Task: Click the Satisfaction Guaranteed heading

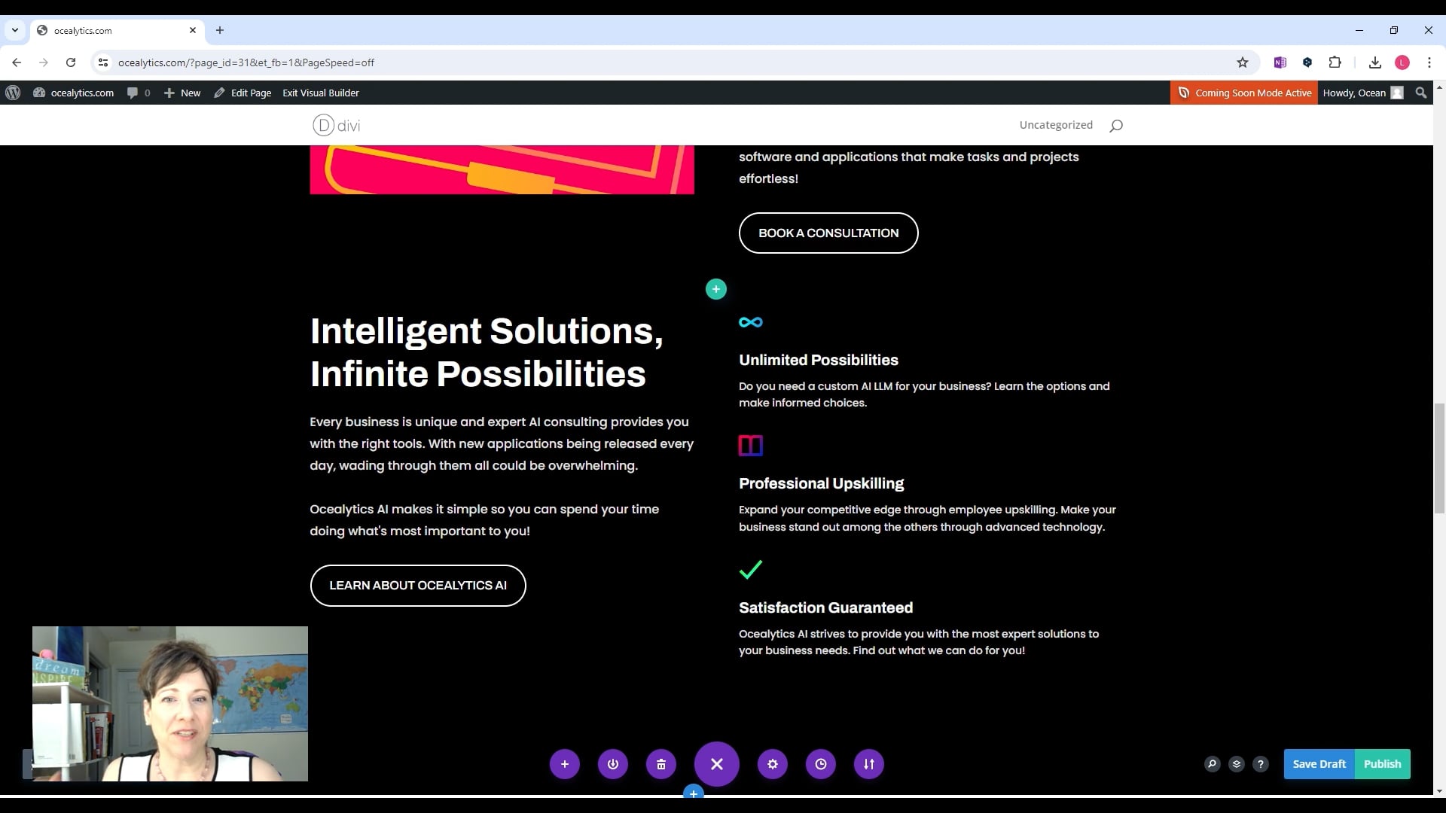Action: tap(826, 607)
